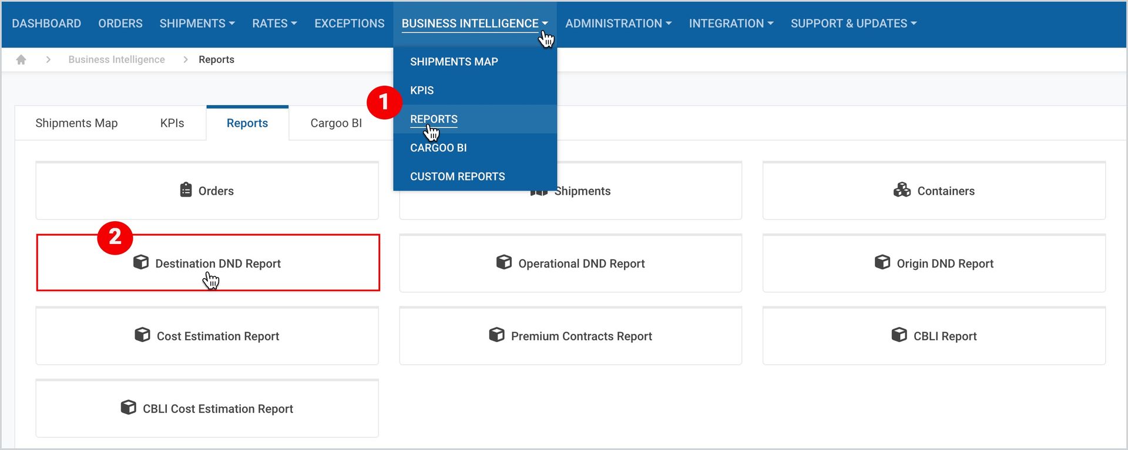This screenshot has width=1128, height=450.
Task: Click the cube icon on Destination DND Report
Action: click(141, 262)
